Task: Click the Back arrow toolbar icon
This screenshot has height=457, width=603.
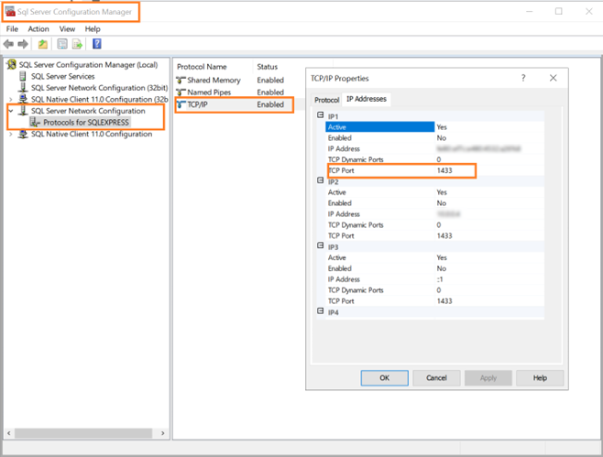Action: click(x=9, y=44)
